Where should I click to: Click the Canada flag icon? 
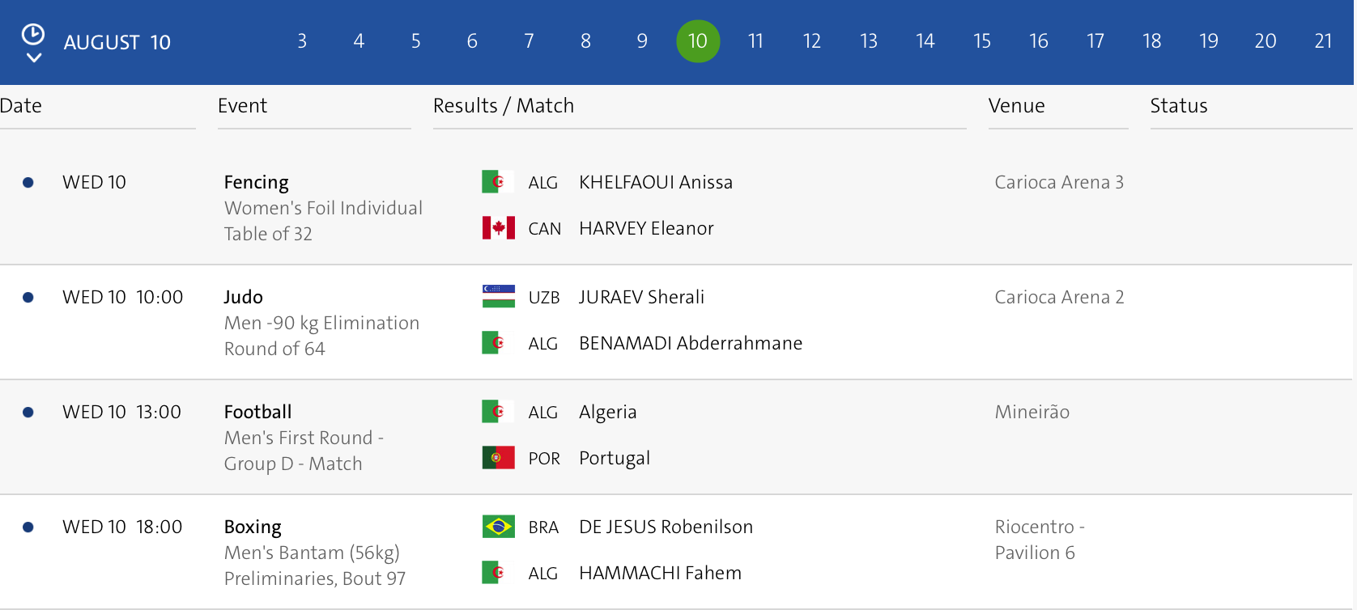[x=498, y=228]
